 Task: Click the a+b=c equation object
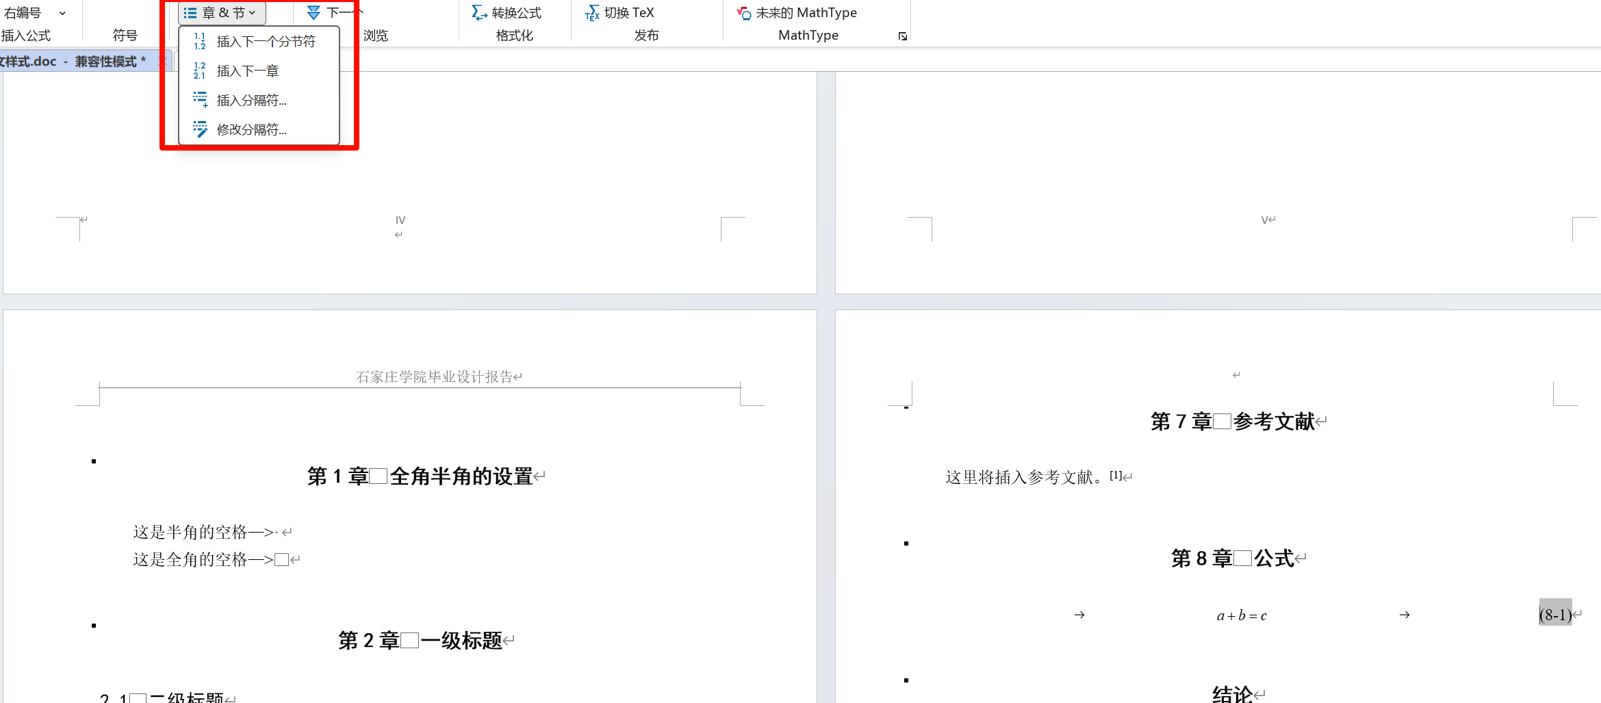1242,616
